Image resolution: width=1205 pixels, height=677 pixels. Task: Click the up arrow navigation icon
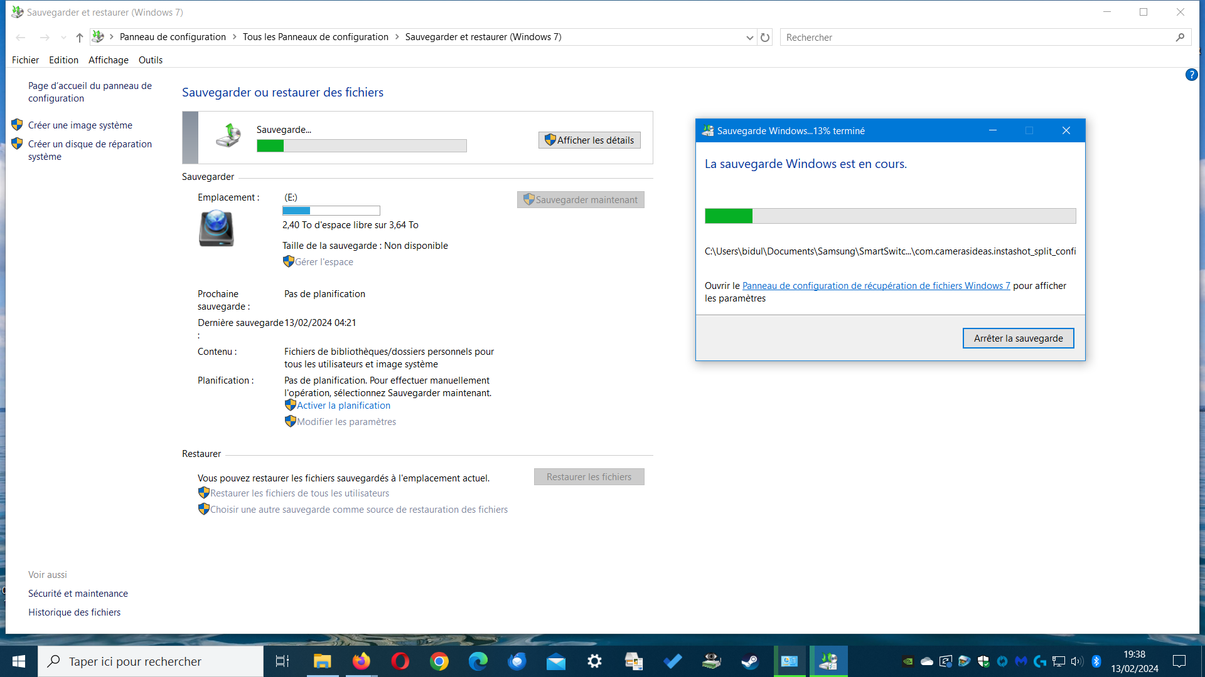pyautogui.click(x=79, y=38)
